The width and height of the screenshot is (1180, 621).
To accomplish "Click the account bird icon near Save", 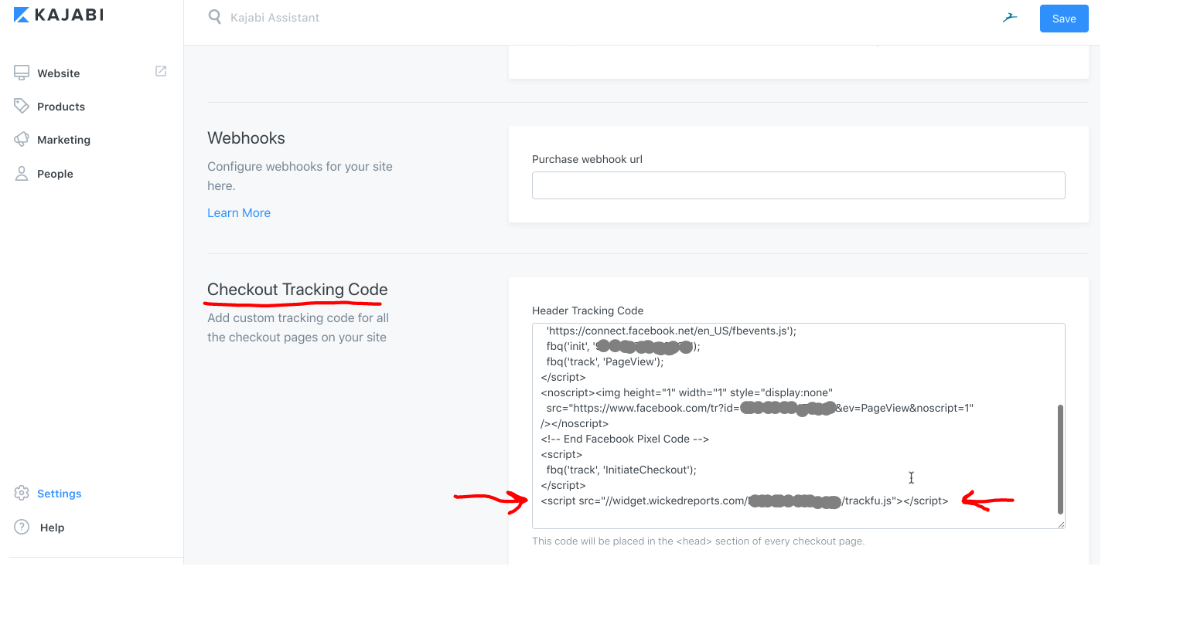I will coord(1010,18).
